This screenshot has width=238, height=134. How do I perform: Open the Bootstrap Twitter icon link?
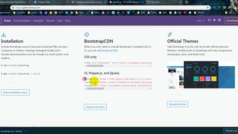pyautogui.click(x=214, y=20)
